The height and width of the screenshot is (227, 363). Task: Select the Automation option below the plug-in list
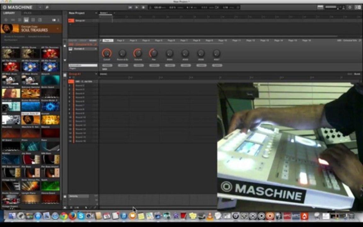click(83, 65)
